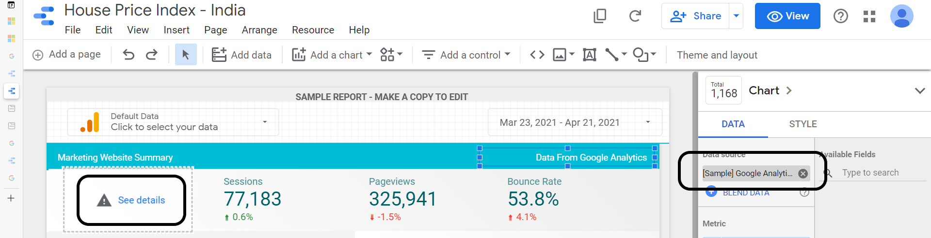The height and width of the screenshot is (238, 931).
Task: Select the Data From Google Analytics text box
Action: pos(567,157)
